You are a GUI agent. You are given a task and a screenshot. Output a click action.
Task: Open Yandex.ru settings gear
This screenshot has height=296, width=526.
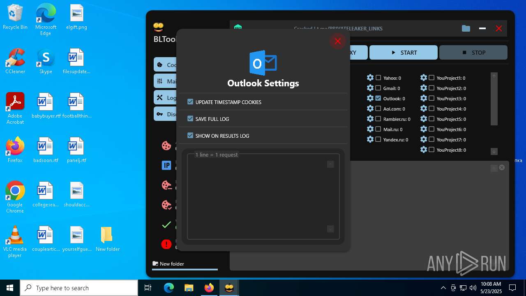(x=370, y=139)
